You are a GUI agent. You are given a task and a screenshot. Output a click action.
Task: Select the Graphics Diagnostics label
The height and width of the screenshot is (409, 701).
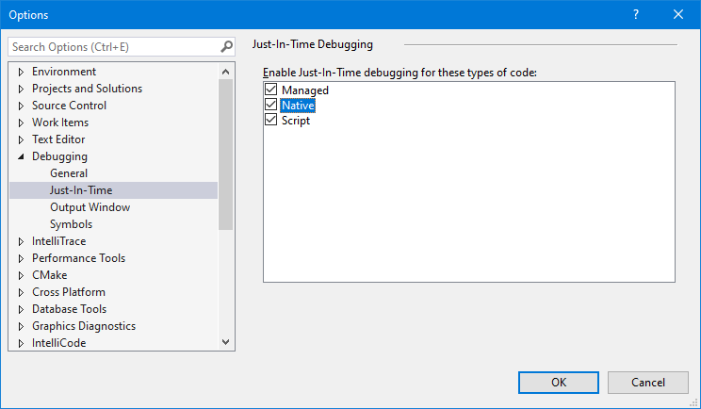click(84, 326)
